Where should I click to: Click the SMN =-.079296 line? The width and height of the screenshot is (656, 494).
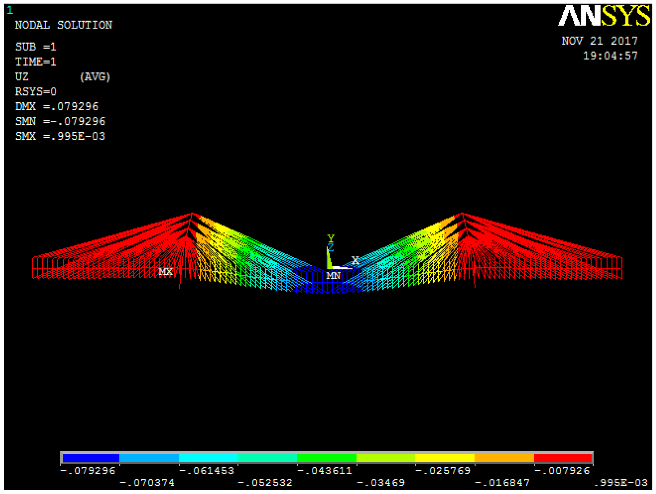(x=60, y=121)
